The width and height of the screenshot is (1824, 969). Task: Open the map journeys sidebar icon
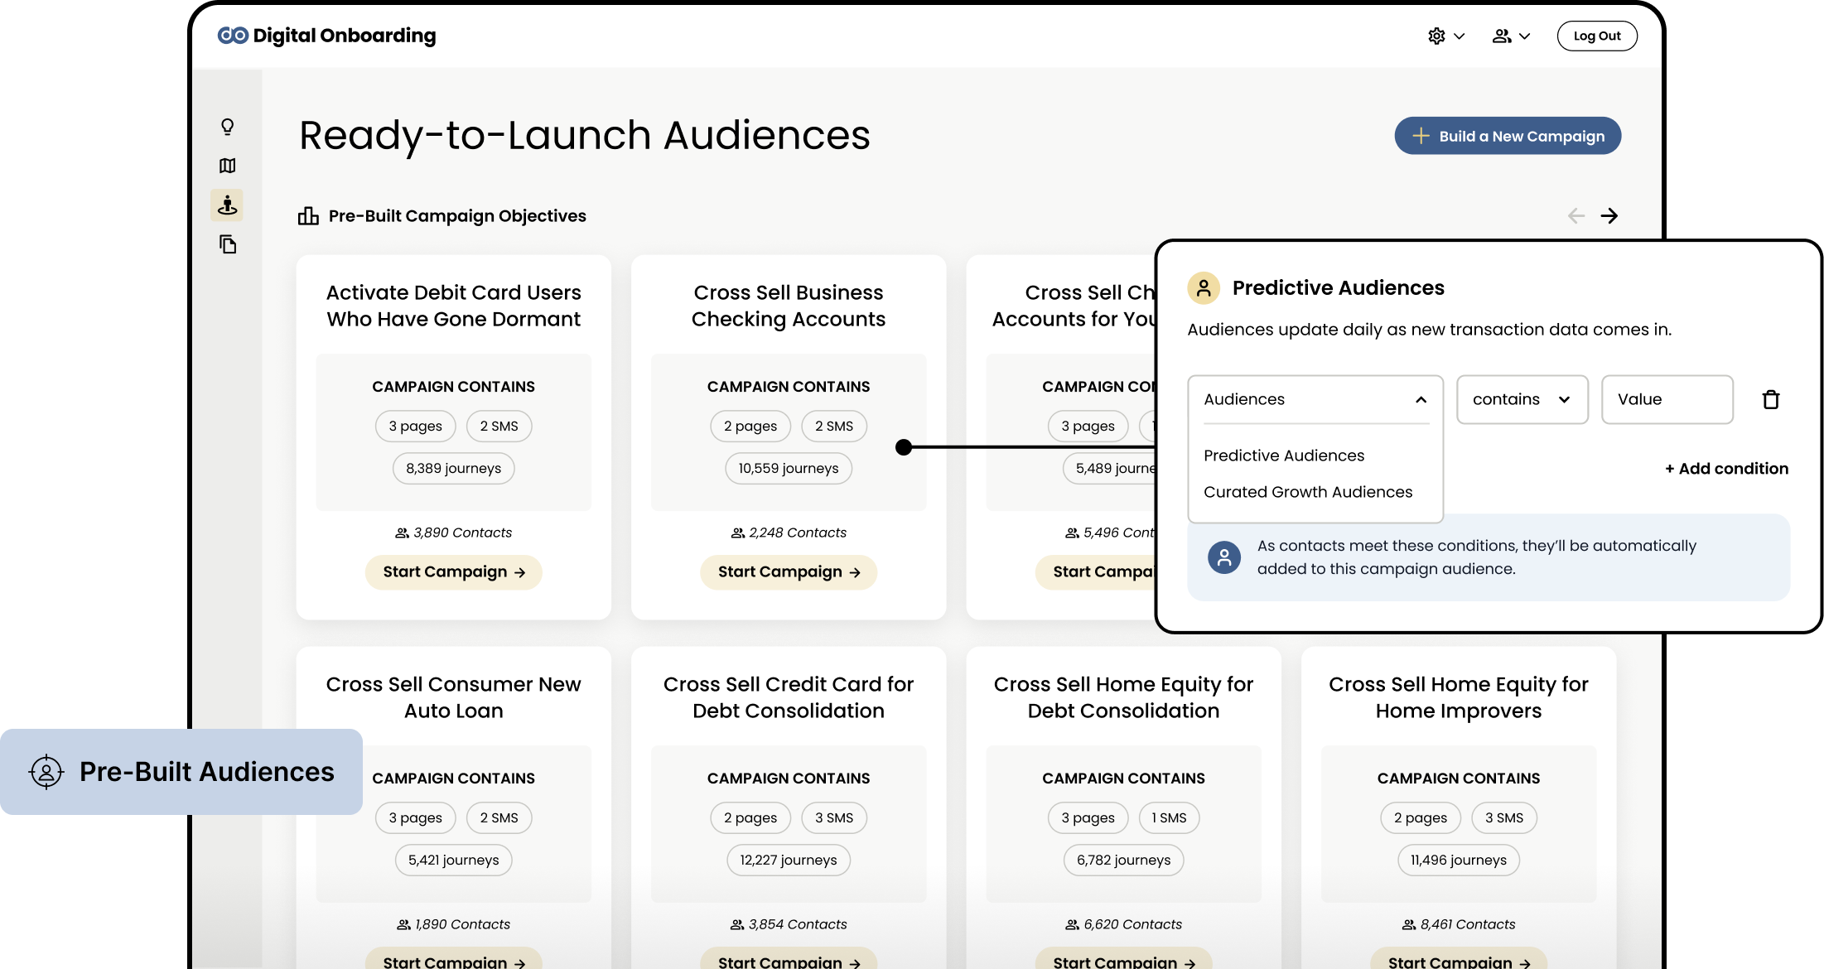[227, 166]
